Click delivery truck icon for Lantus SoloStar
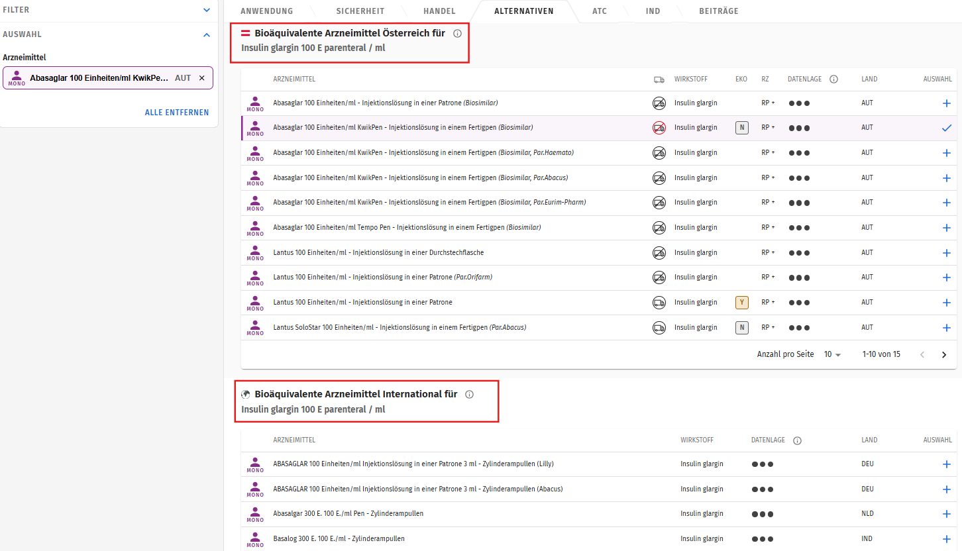 point(659,327)
